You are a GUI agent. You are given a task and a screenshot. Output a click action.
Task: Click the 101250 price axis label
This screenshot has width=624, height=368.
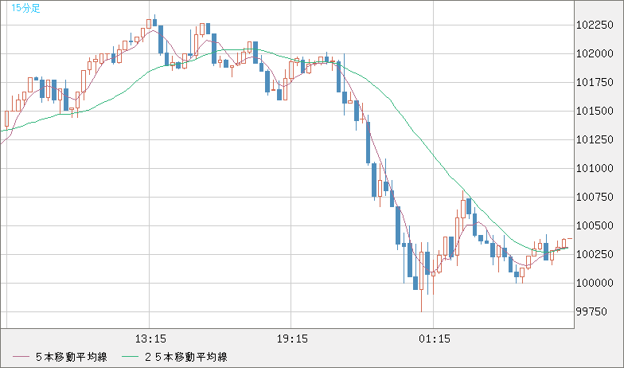(x=595, y=140)
